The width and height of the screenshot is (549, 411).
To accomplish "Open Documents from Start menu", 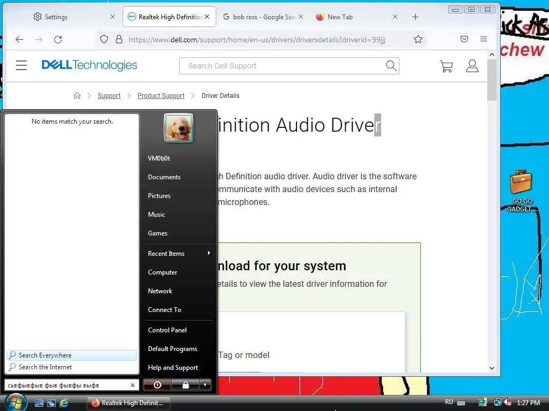I will [x=164, y=177].
